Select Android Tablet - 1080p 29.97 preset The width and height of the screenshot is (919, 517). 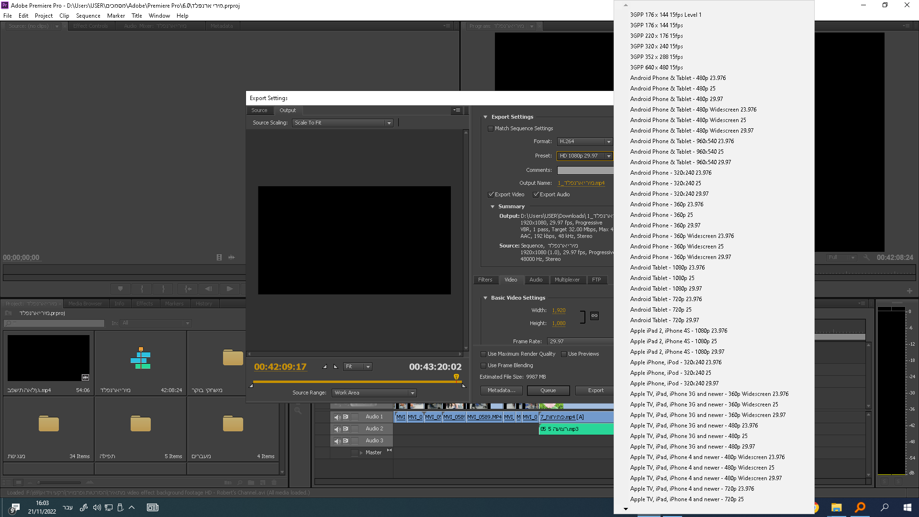[x=666, y=289]
